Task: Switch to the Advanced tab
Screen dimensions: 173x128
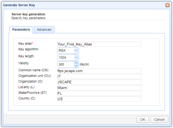Action: tap(44, 30)
